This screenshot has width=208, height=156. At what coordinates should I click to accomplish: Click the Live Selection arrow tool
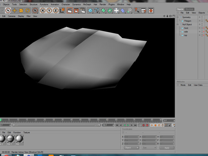point(8,10)
